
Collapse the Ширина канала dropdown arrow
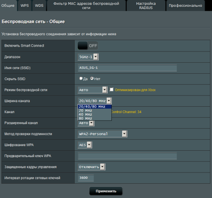(109, 101)
